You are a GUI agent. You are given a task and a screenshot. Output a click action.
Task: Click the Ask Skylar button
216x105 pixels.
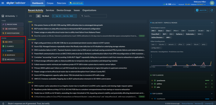pos(76,3)
